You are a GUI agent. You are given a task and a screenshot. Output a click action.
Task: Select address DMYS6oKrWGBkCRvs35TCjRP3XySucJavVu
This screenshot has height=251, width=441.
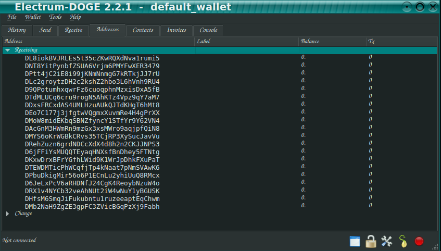[x=92, y=136]
